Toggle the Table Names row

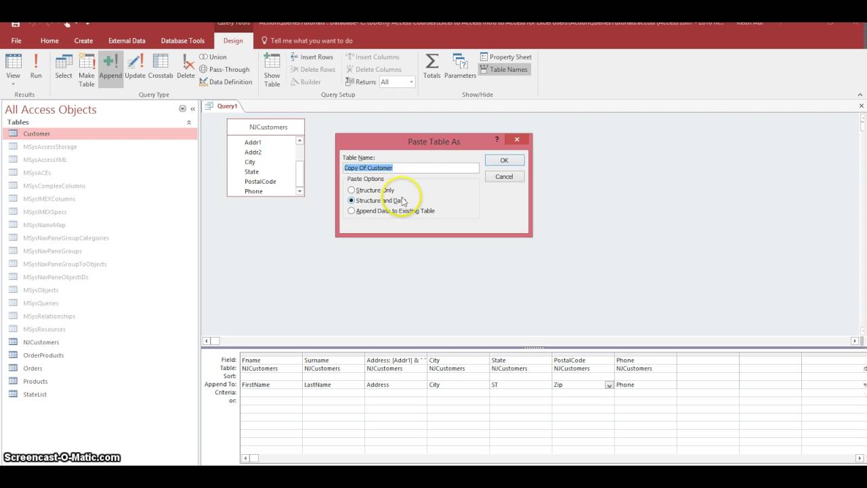pos(503,69)
